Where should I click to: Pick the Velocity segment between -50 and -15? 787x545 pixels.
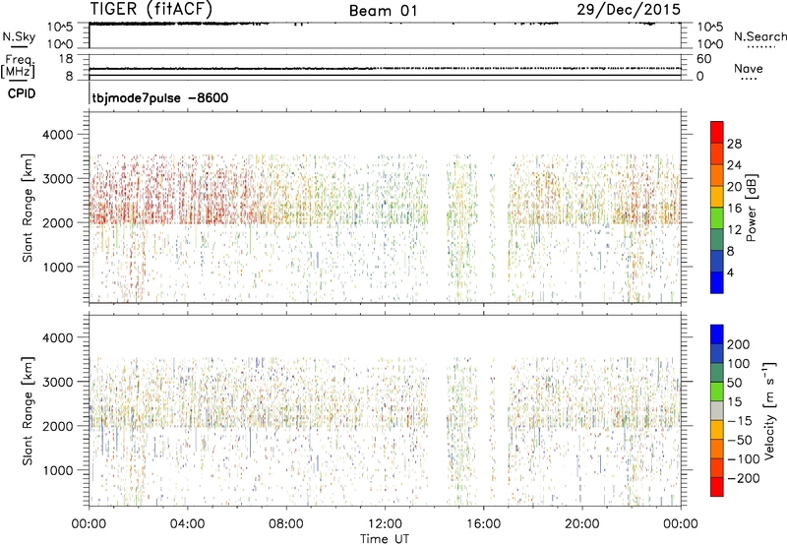coord(717,430)
